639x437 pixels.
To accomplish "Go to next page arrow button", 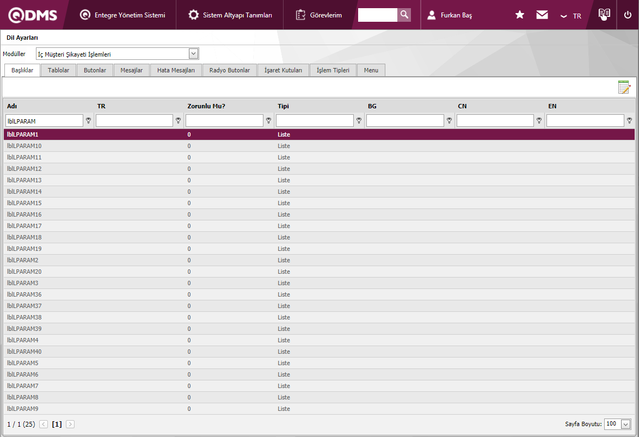I will (70, 424).
